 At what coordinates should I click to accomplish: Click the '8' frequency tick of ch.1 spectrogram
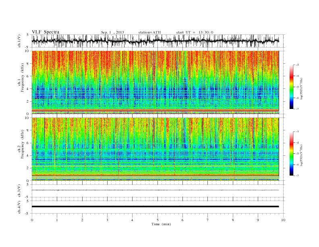tap(28, 64)
